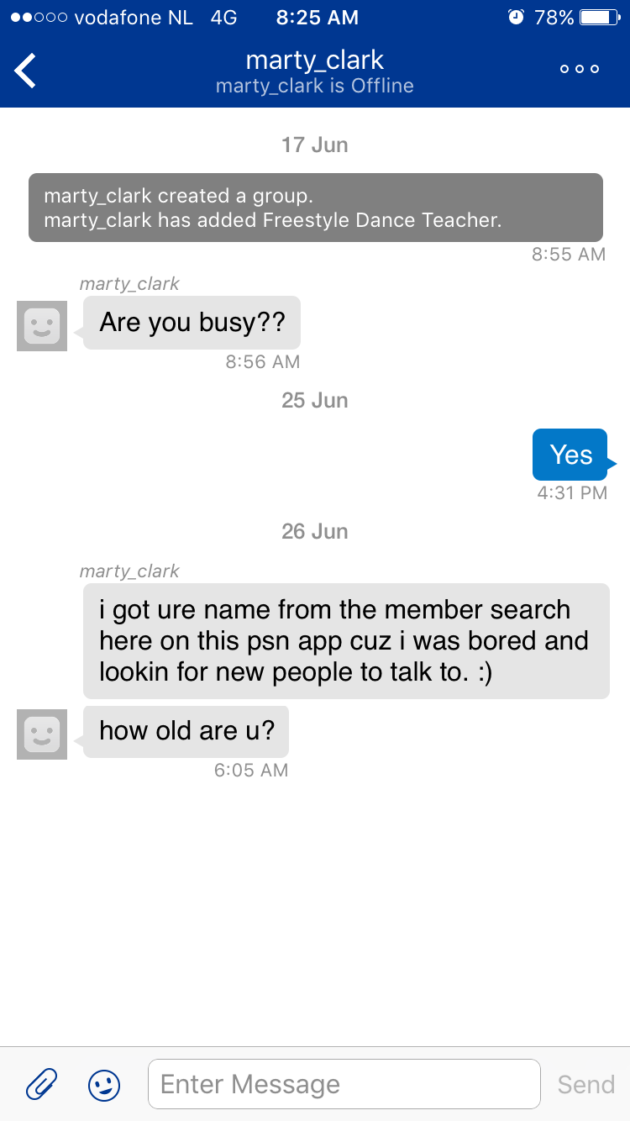Screen dimensions: 630x1121
Task: Tap the 8:25 AM clock in status bar
Action: click(318, 17)
